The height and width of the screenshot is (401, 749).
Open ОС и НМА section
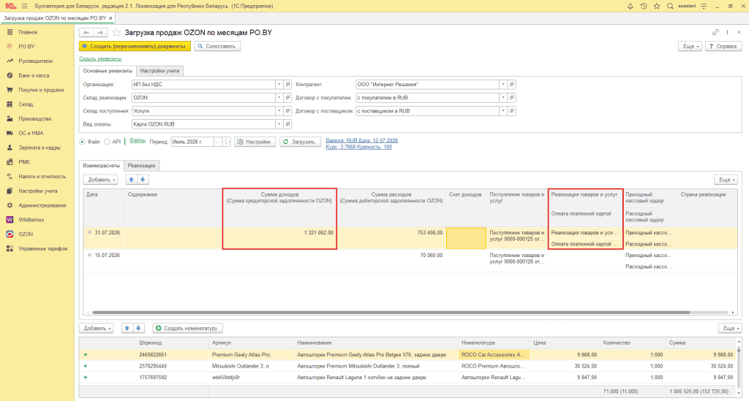(x=31, y=133)
